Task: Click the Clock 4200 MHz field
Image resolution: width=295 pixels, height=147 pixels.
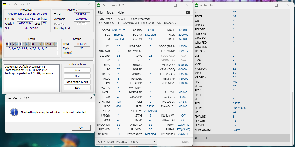Action: (x=25, y=23)
